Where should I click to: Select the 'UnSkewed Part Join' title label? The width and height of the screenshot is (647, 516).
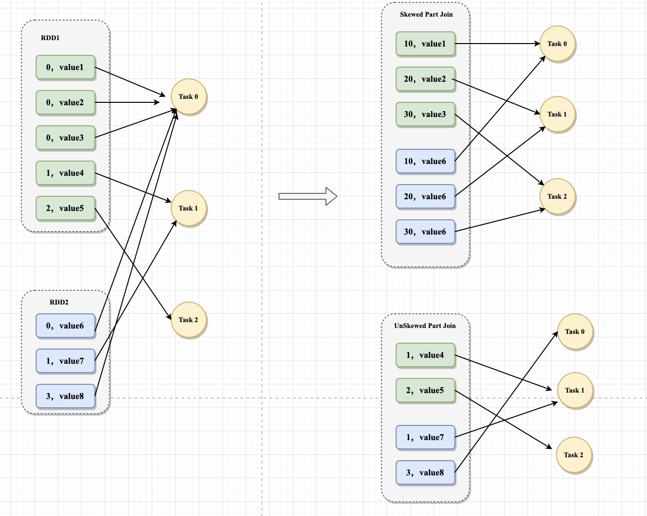pos(425,326)
